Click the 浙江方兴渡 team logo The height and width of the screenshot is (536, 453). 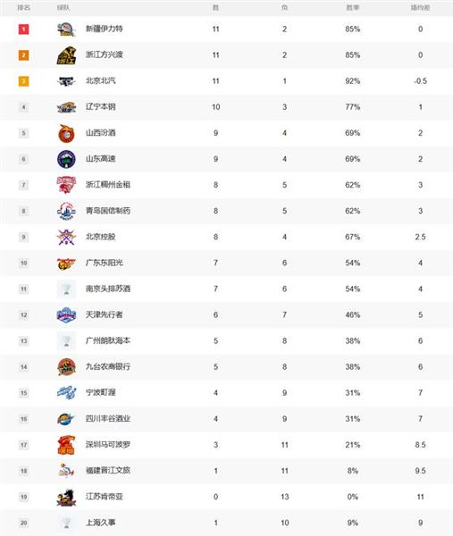click(66, 55)
